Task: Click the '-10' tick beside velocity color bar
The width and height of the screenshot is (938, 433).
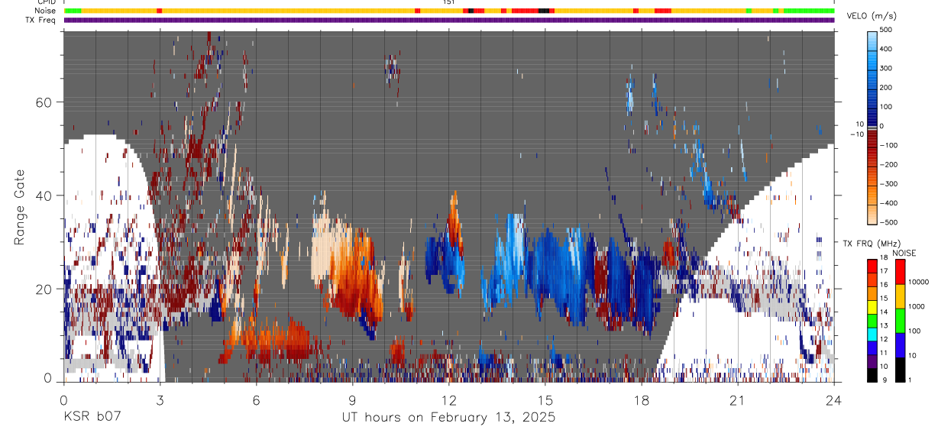Action: (x=856, y=134)
